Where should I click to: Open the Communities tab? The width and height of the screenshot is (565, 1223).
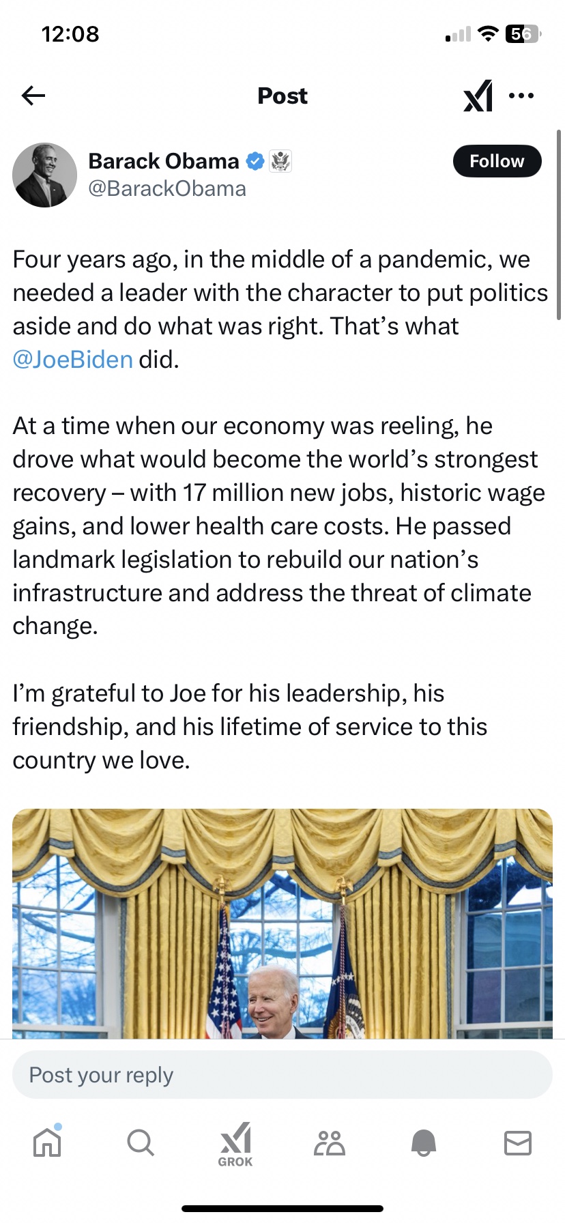(330, 1142)
